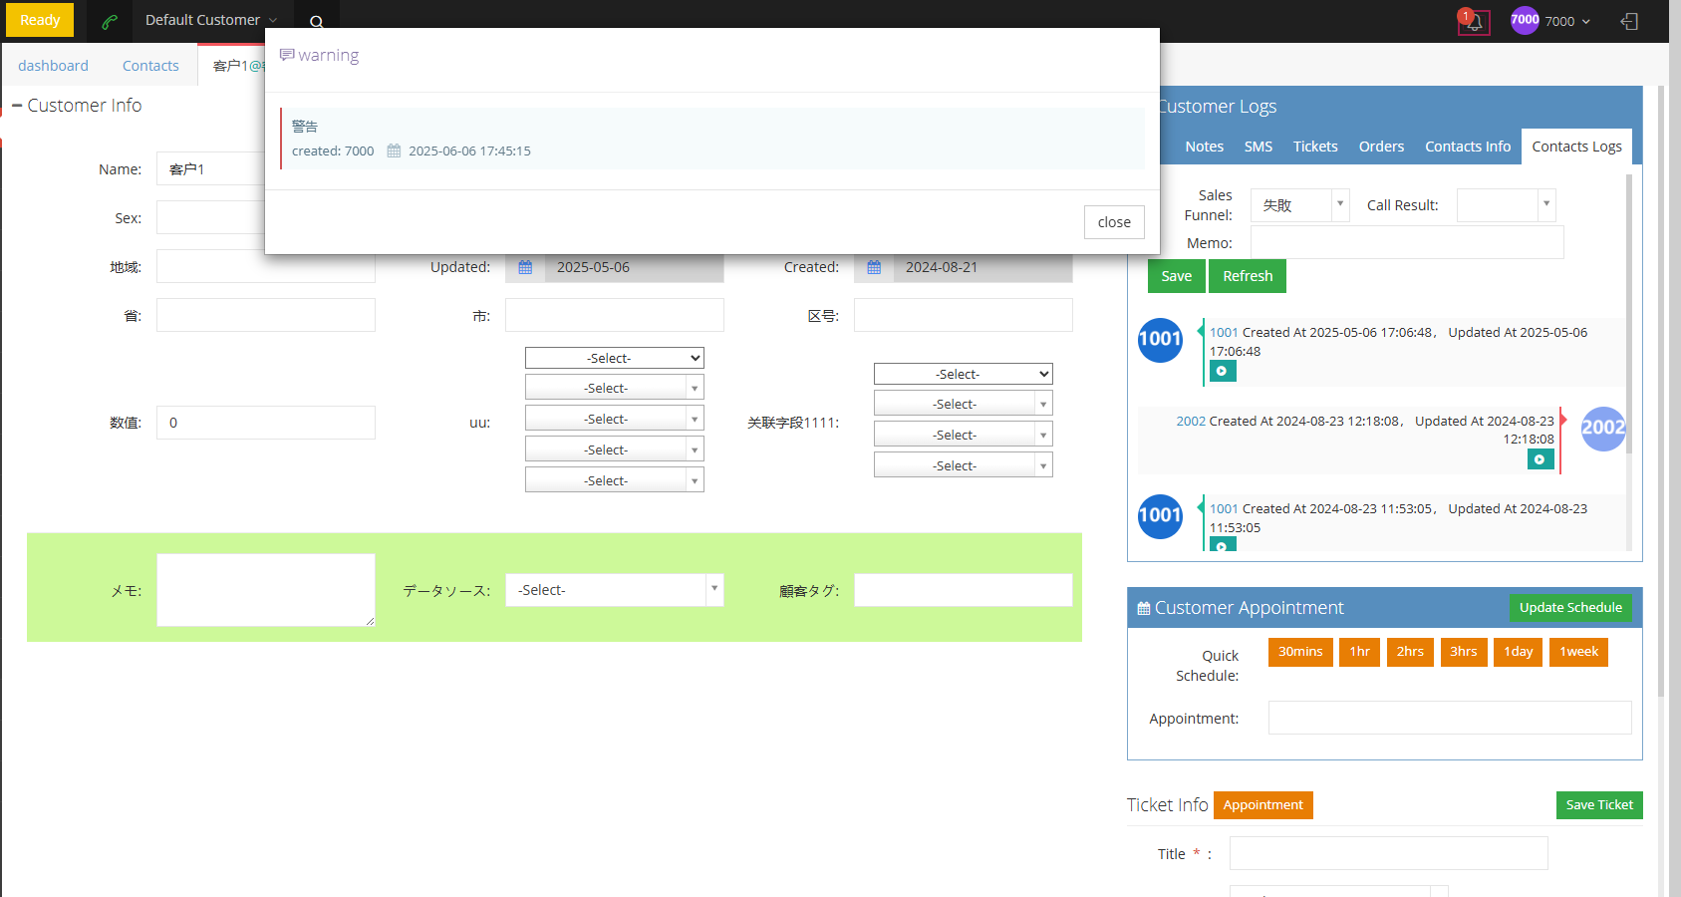Schedule 1day quick appointment
This screenshot has height=897, width=1681.
pyautogui.click(x=1519, y=652)
